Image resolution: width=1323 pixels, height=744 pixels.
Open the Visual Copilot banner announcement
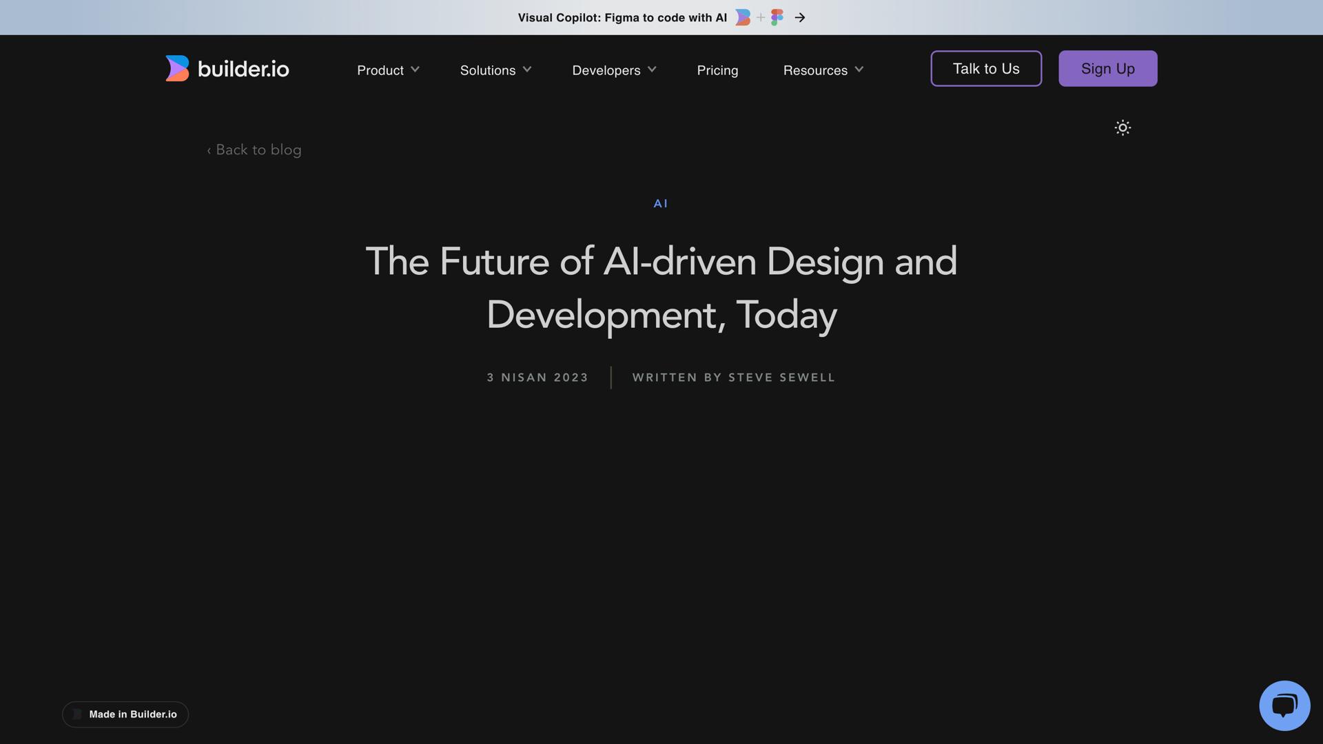point(622,17)
